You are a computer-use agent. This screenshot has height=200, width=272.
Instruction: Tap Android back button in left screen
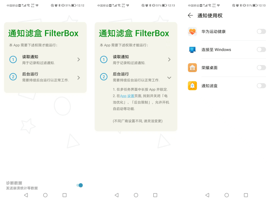tap(26, 195)
